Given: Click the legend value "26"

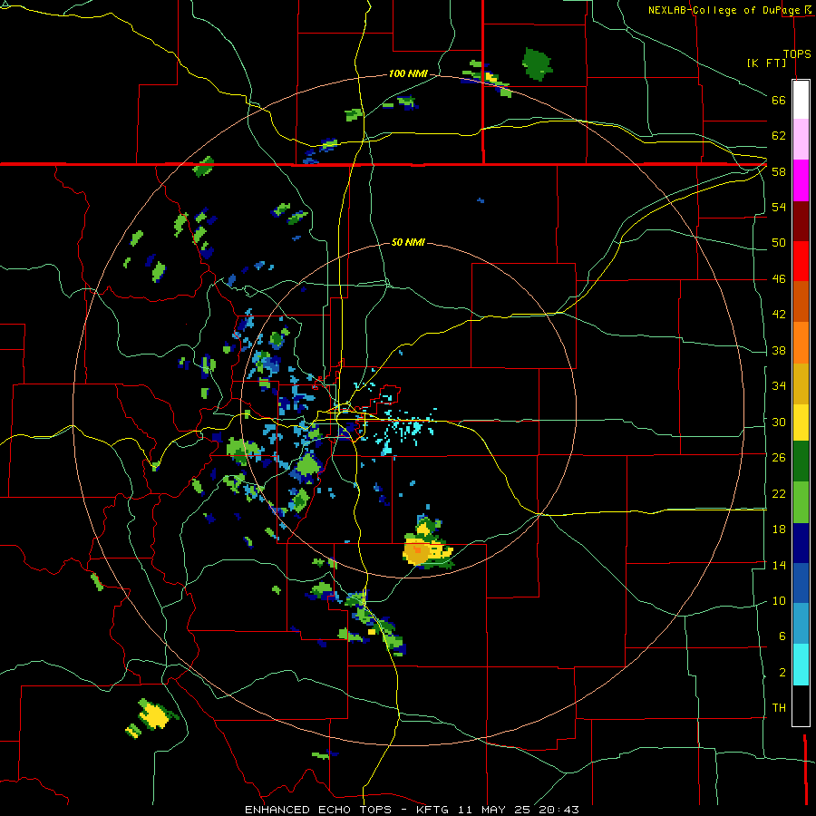Looking at the screenshot, I should [779, 458].
